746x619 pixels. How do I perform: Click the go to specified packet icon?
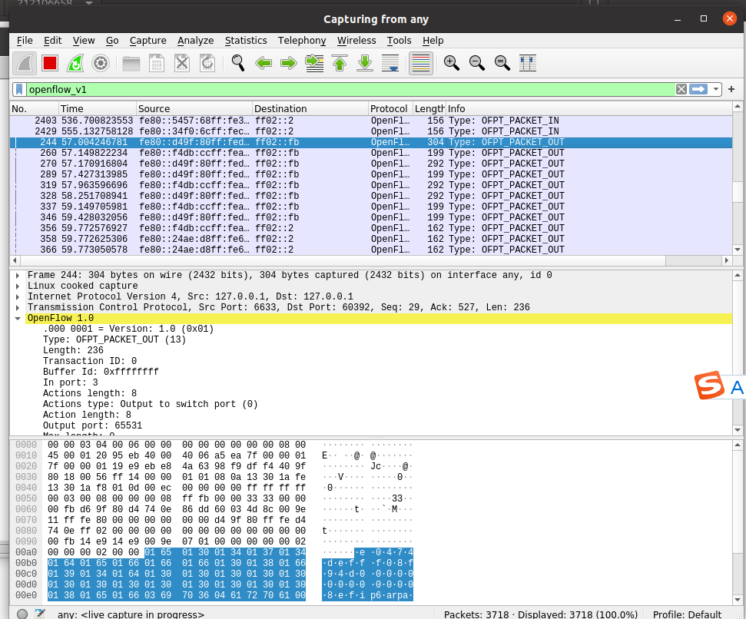pyautogui.click(x=314, y=63)
